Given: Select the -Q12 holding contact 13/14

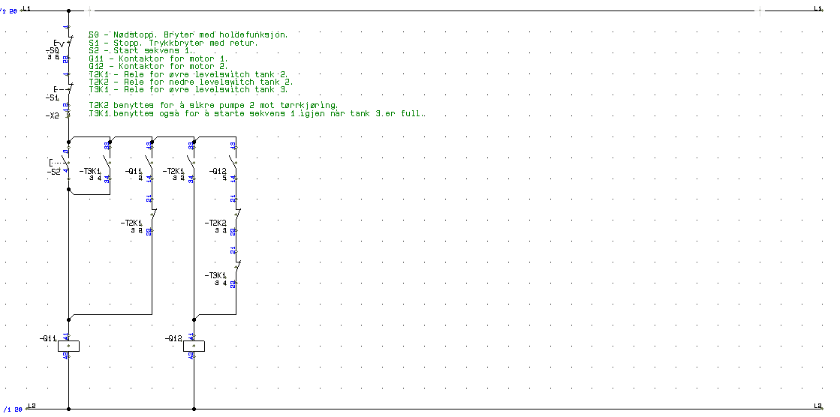Looking at the screenshot, I should (234, 162).
